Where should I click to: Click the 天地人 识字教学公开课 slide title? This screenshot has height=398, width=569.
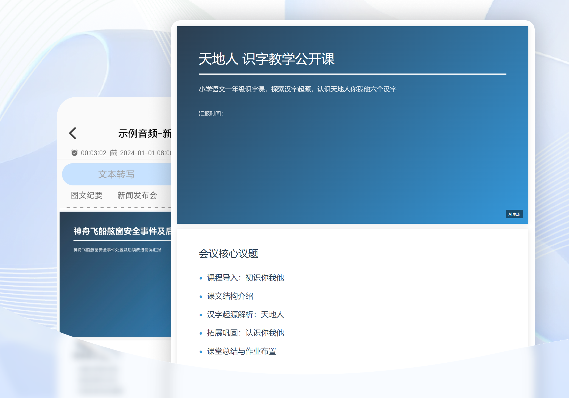pos(267,59)
